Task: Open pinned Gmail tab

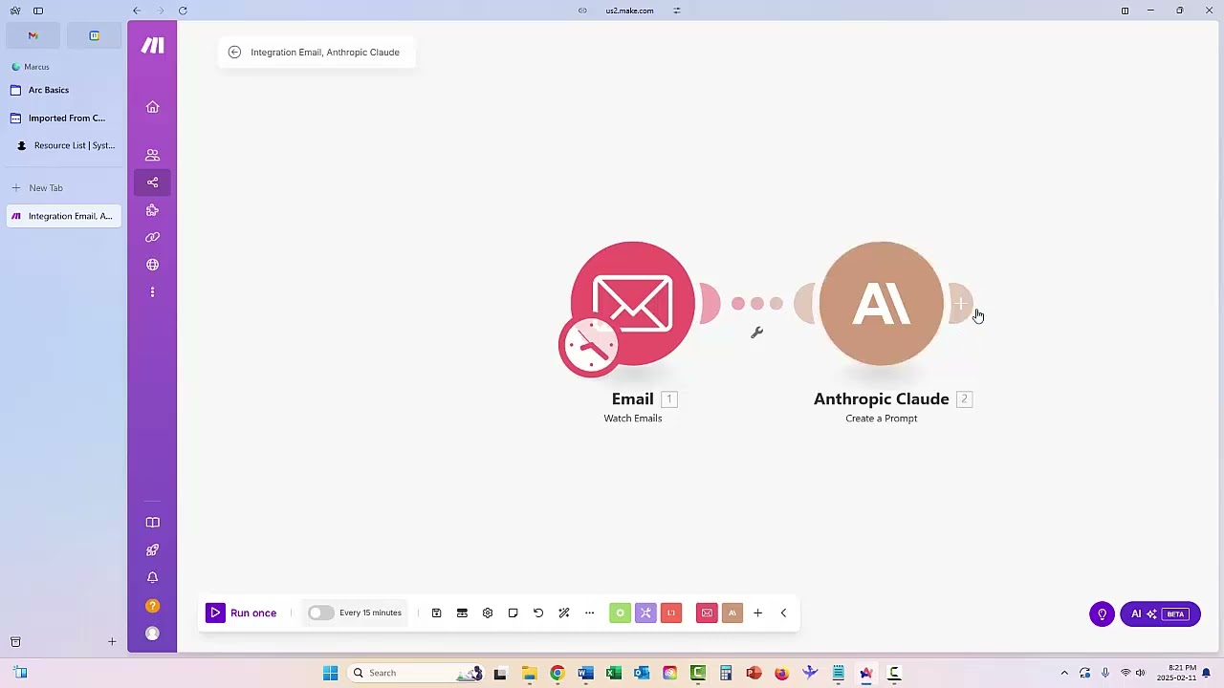Action: point(33,35)
